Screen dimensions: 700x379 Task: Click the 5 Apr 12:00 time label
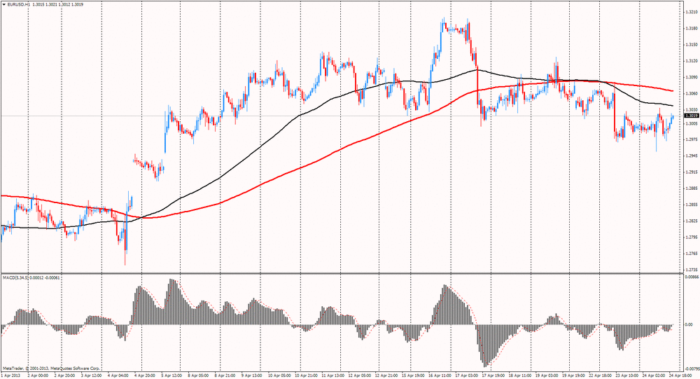point(172,375)
